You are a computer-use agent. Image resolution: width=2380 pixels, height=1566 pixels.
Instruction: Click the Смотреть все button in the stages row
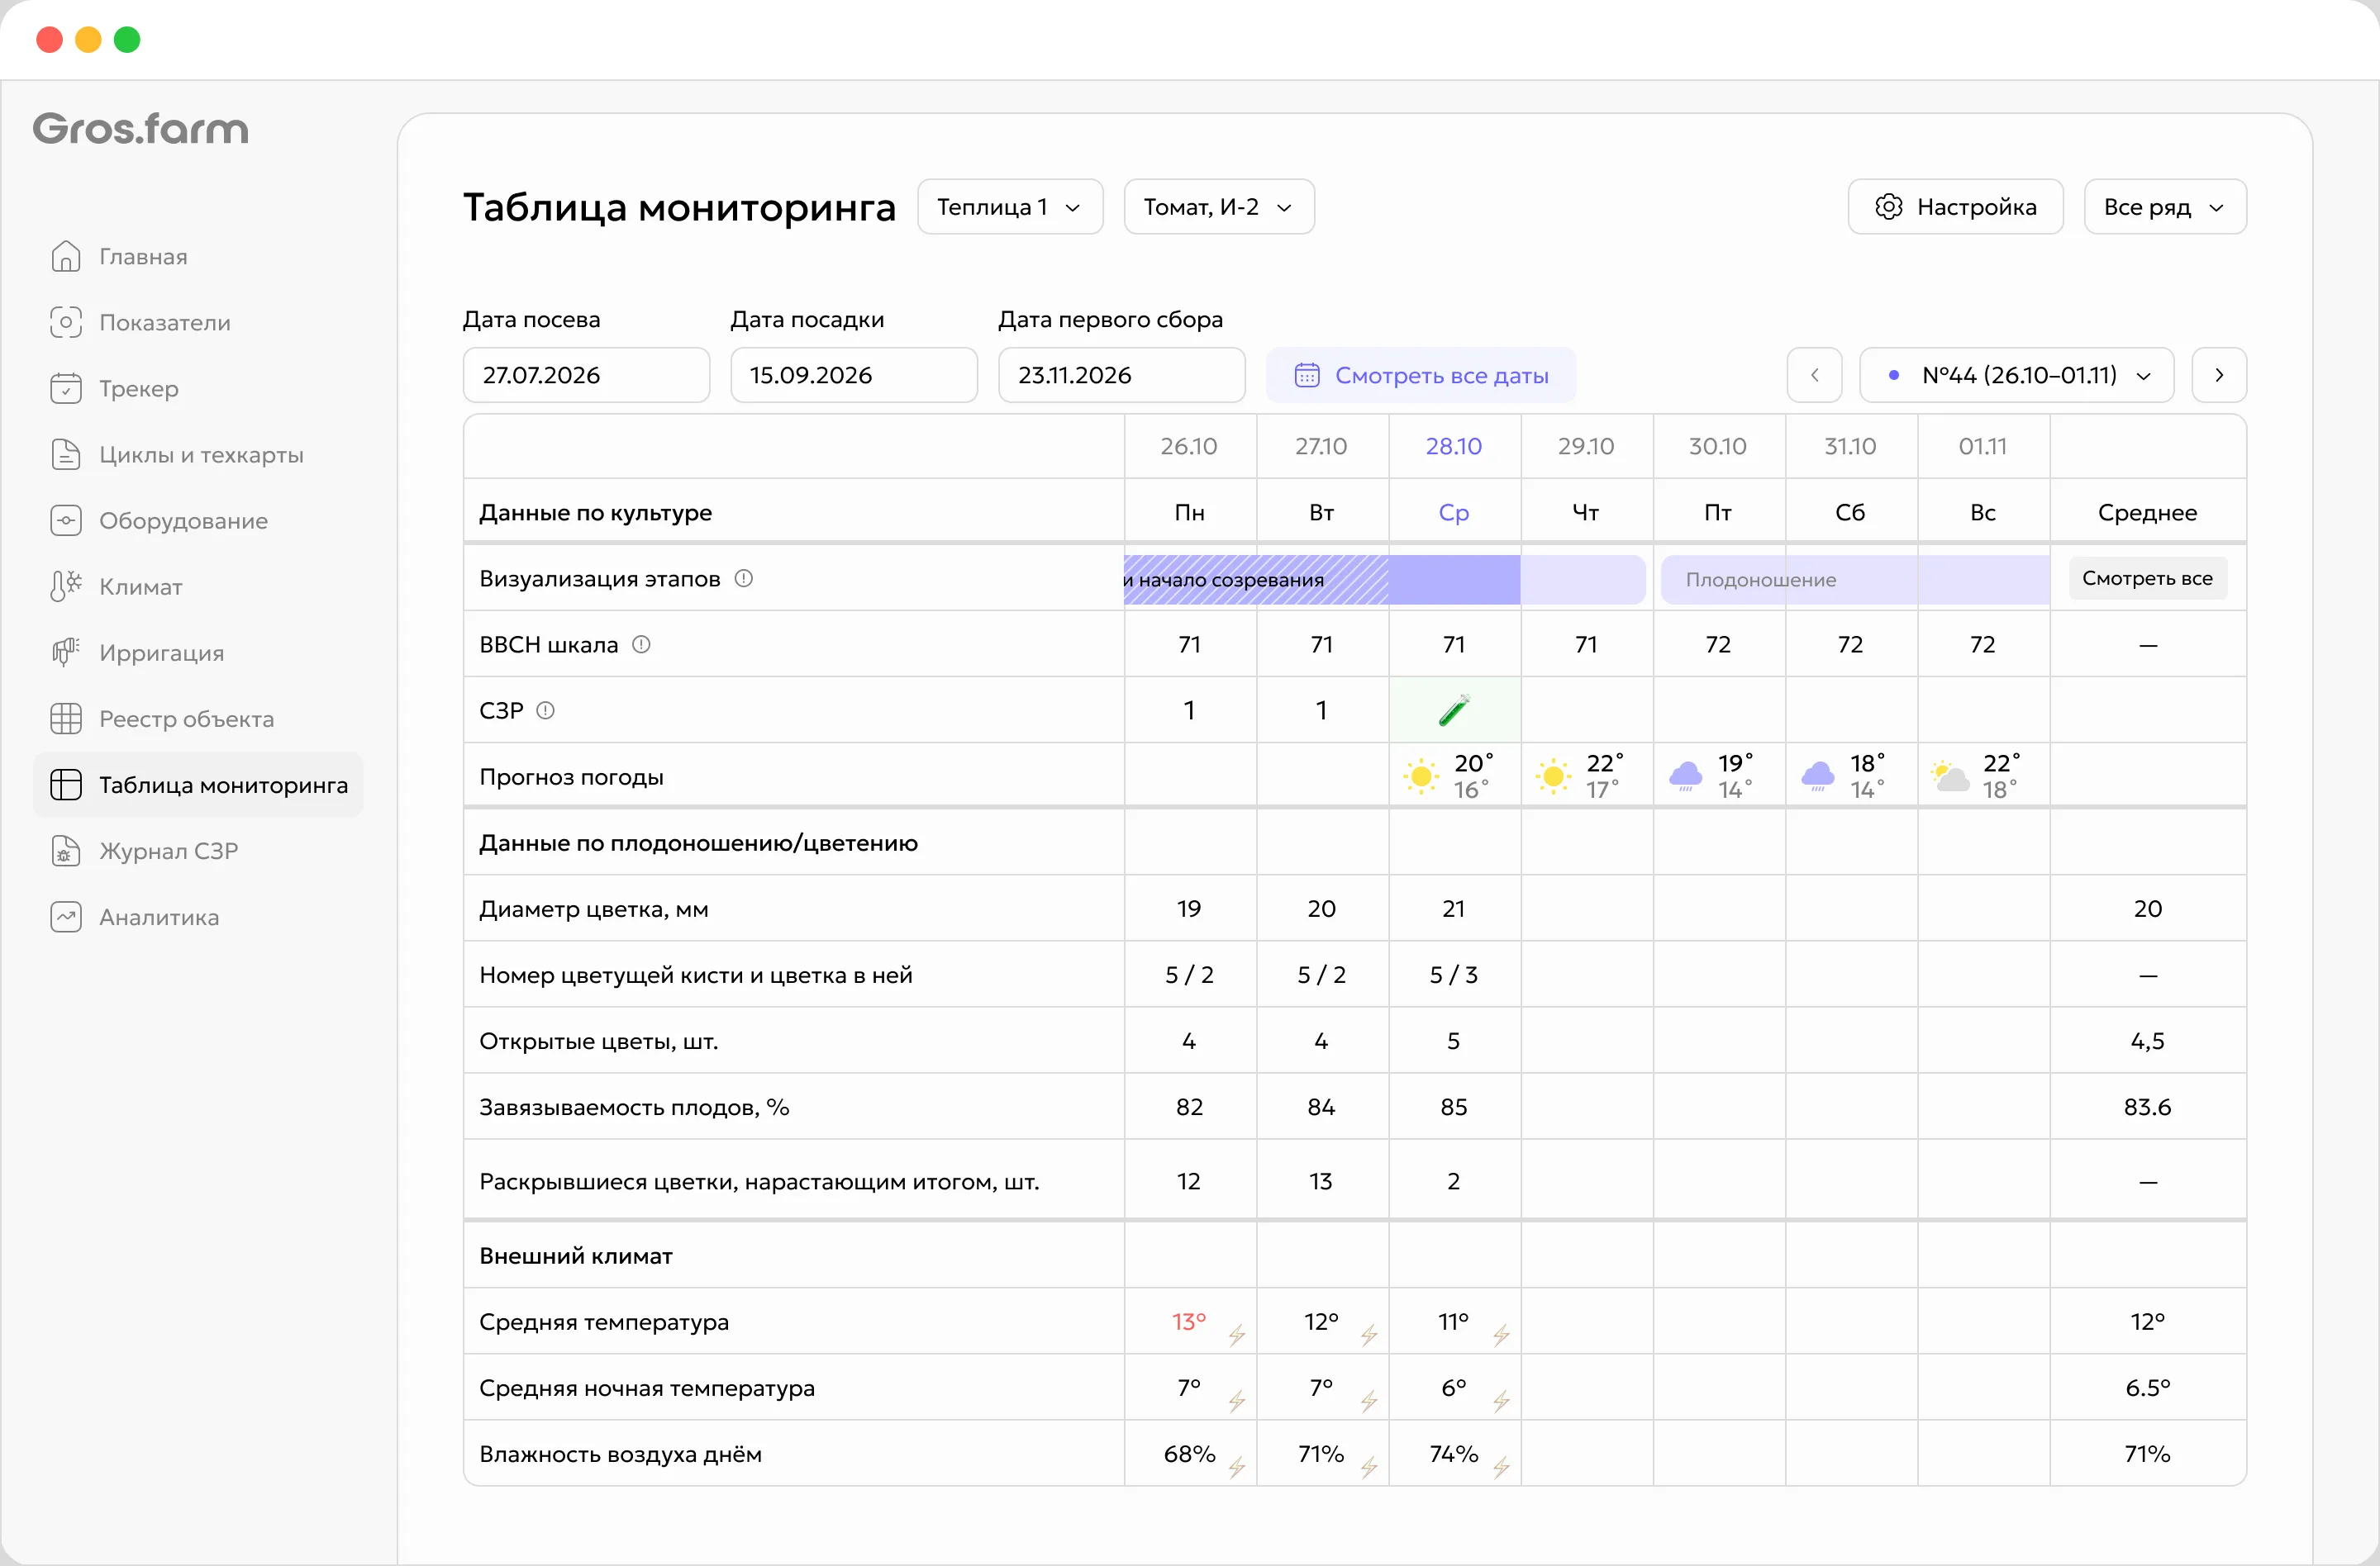coord(2147,579)
